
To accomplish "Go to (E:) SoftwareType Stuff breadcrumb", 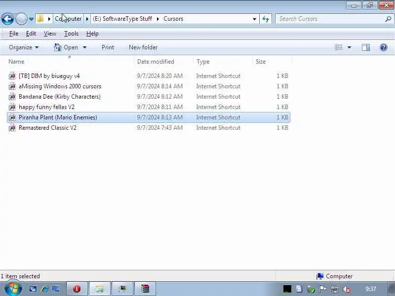I will (122, 19).
